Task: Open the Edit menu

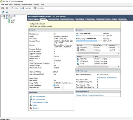Action: pos(6,4)
